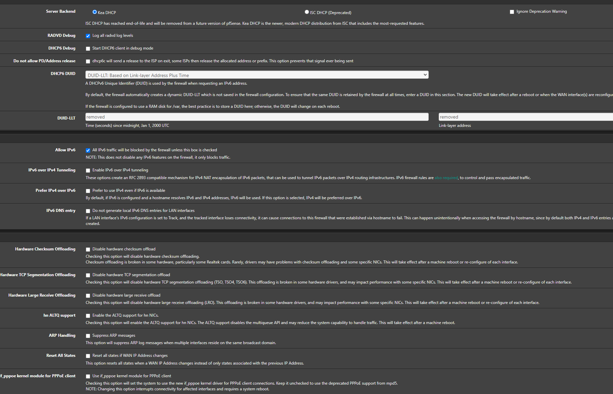Toggle the Allow IPv6 checkbox

click(x=88, y=150)
